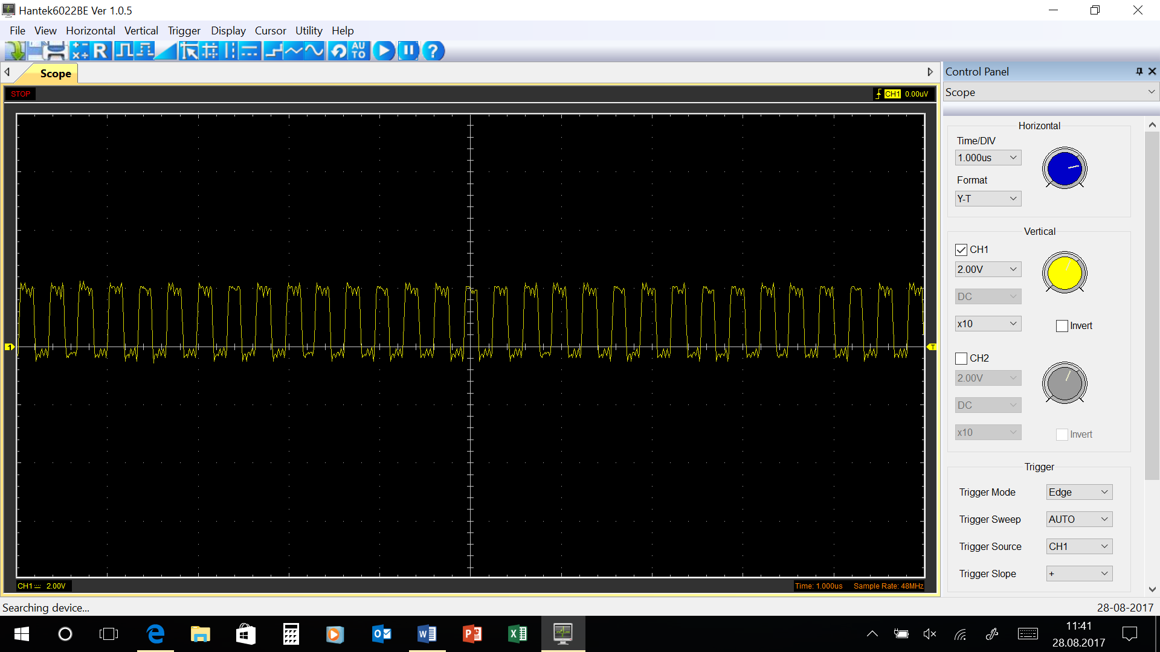Open Help with the question mark icon

[x=433, y=51]
